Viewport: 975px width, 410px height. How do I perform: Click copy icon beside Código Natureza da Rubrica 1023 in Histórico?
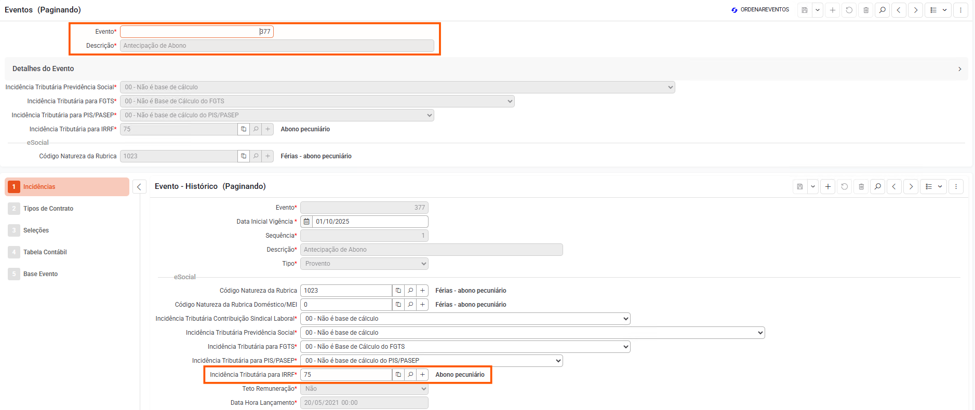point(398,291)
